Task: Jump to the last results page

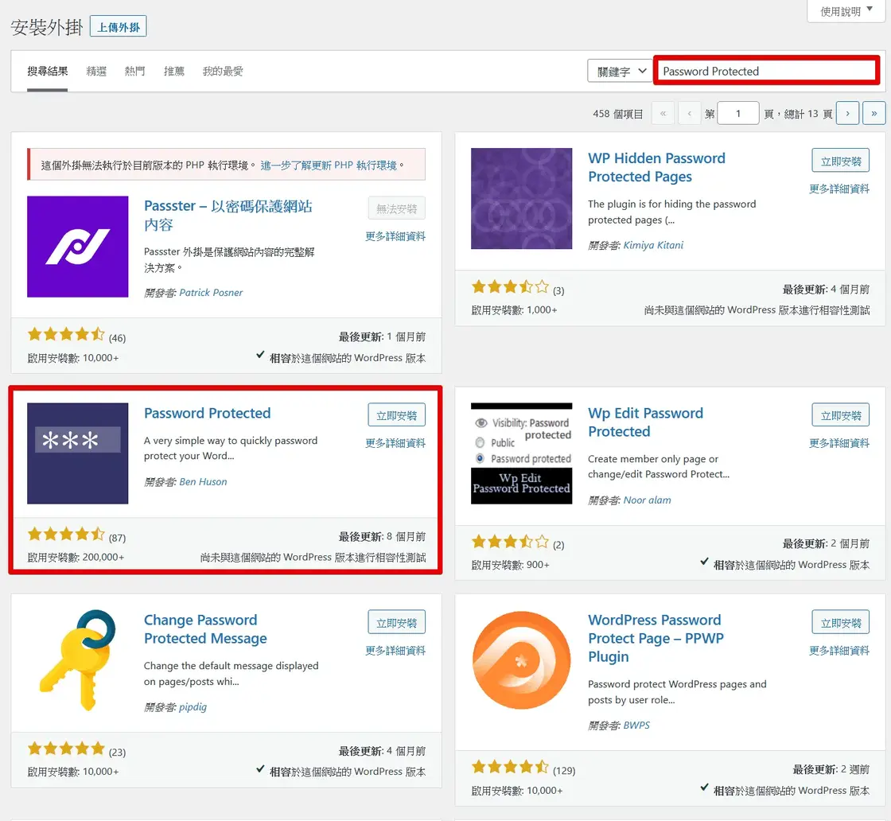Action: point(874,113)
